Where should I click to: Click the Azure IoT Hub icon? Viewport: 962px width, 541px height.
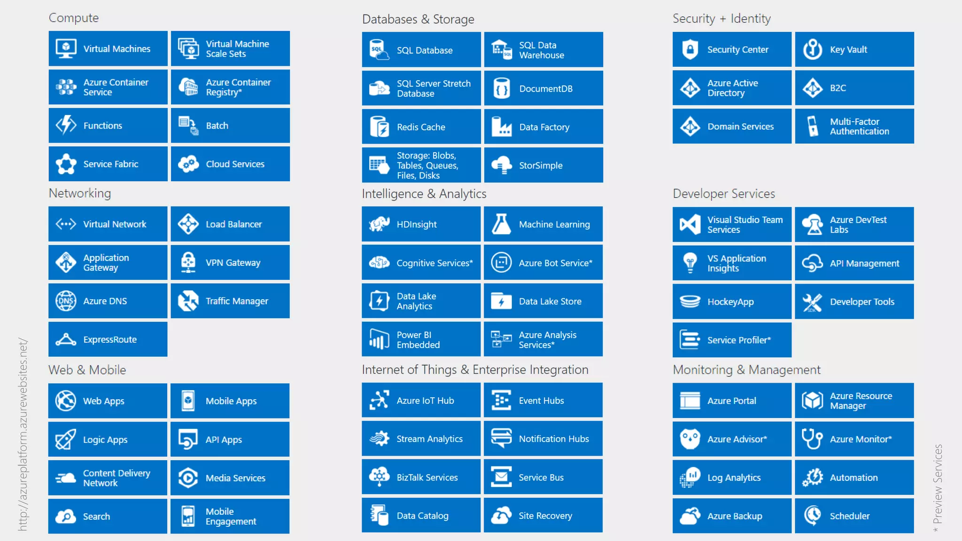point(379,400)
